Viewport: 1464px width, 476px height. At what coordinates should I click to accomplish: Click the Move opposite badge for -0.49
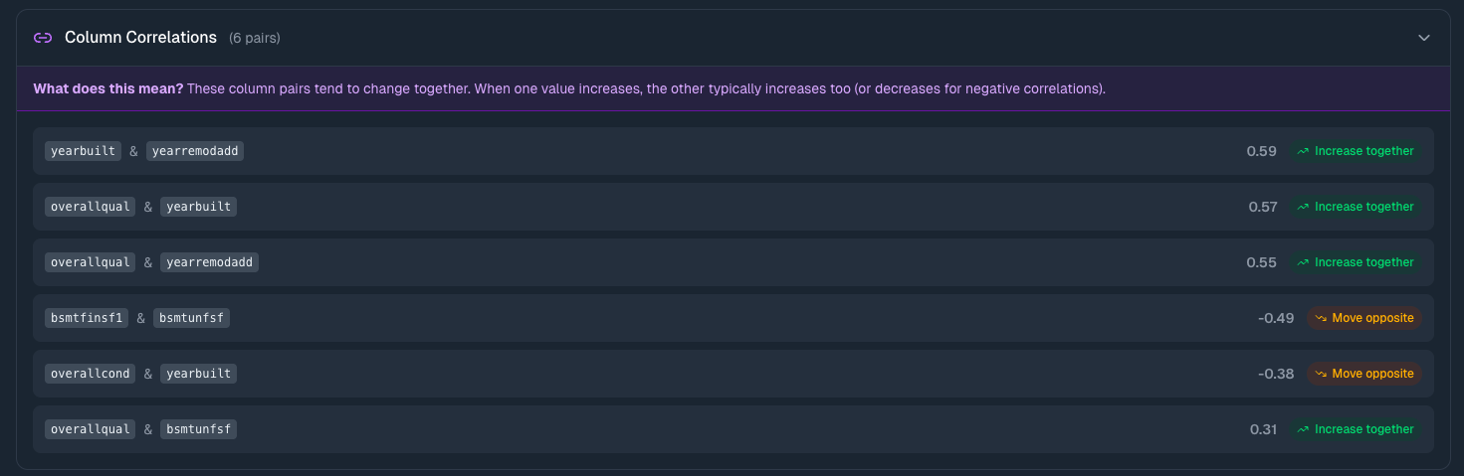[x=1363, y=318]
